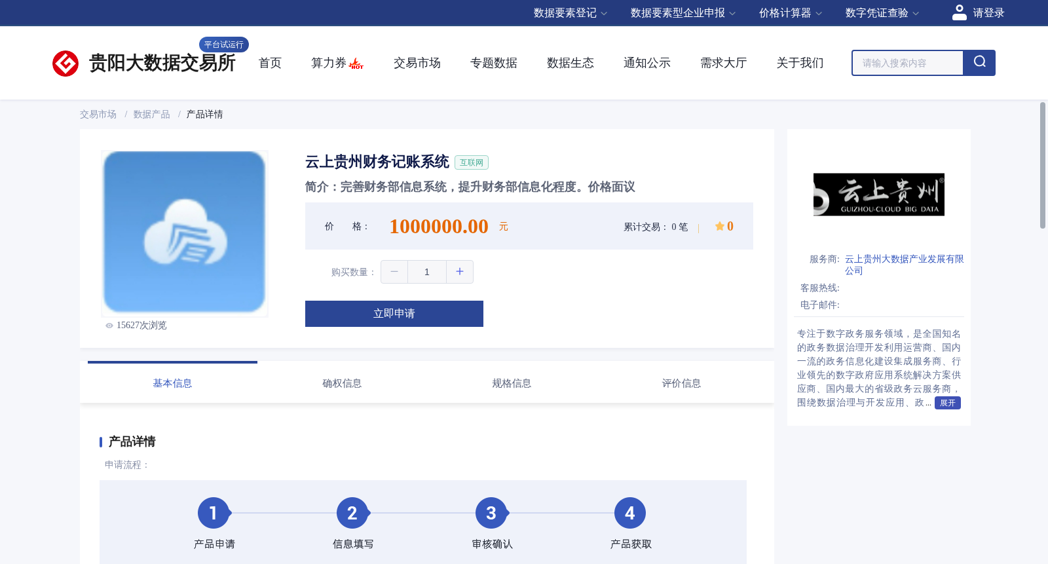Click the eye icon beside 15627次浏览
Screen dimensions: 1048x564
click(x=109, y=326)
